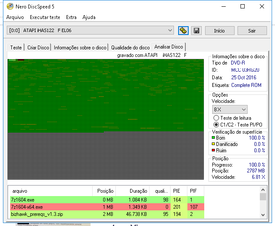This screenshot has width=275, height=226.
Task: Click the Início button to start analysis
Action: pos(219,31)
